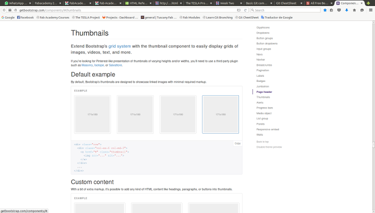Copy the example code with Copy button
The height and width of the screenshot is (213, 375).
[x=237, y=143]
